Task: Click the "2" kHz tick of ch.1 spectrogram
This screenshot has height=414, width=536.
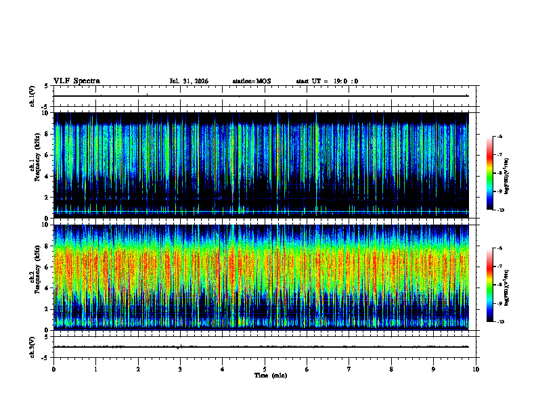Action: pyautogui.click(x=47, y=198)
